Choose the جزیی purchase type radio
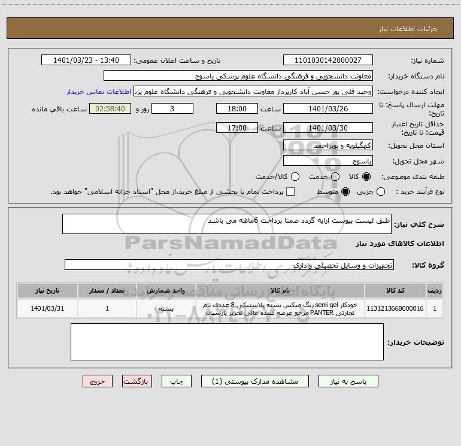Screen dimensions: 461x446 click(380, 192)
